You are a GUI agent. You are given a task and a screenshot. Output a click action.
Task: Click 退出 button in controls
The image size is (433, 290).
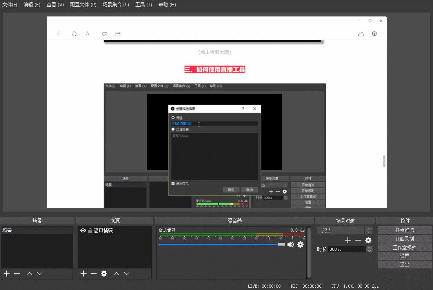404,265
